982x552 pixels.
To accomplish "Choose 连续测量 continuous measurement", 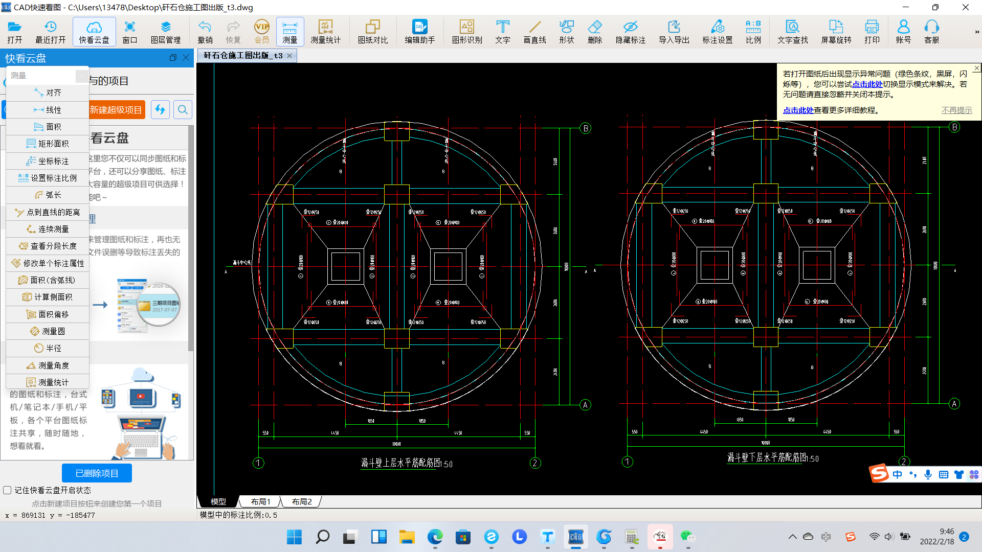I will (48, 229).
